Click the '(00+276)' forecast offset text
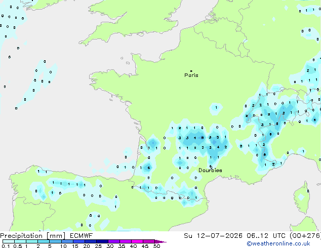This screenshot has height=248, width=321. click(305, 236)
